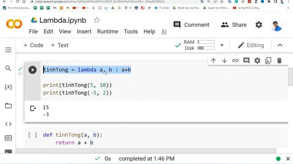Bookmark this page with the star
The height and width of the screenshot is (164, 293).
[x=222, y=1]
